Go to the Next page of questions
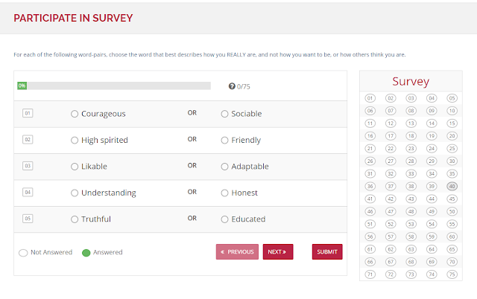The image size is (477, 299). (x=277, y=252)
